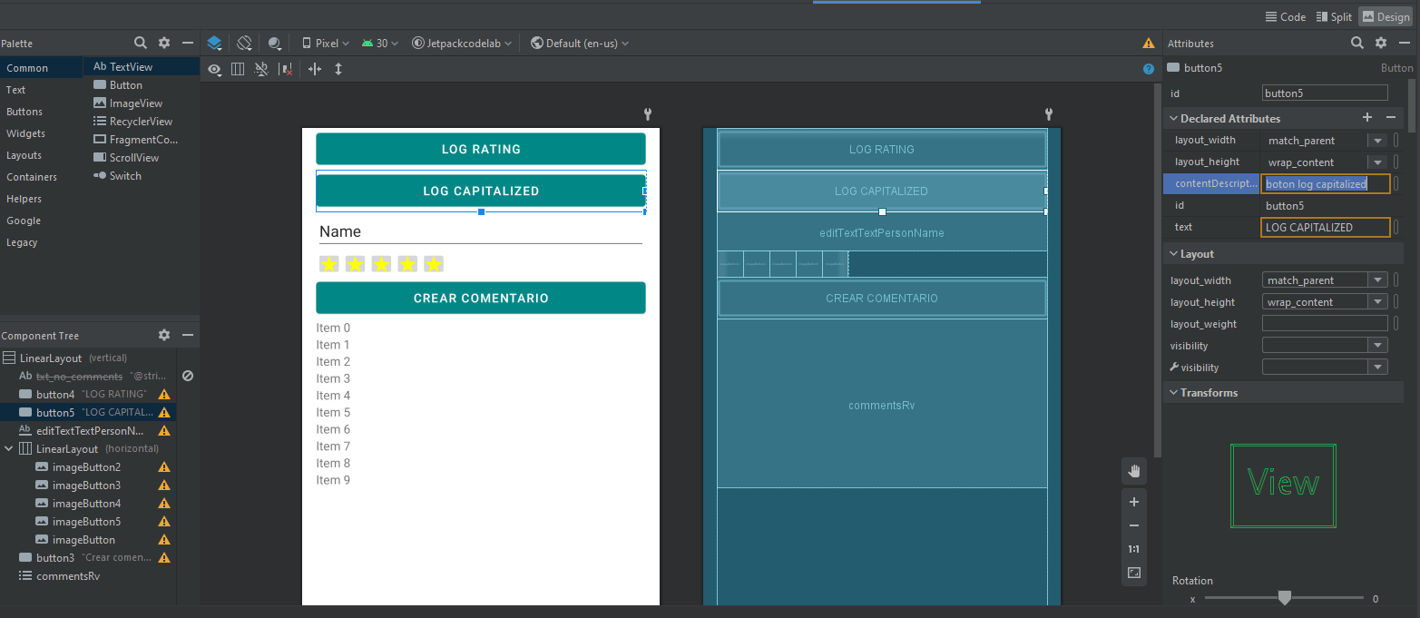Open the Jetpackcodelab theme dropdown
Viewport: 1420px width, 618px height.
pos(462,43)
